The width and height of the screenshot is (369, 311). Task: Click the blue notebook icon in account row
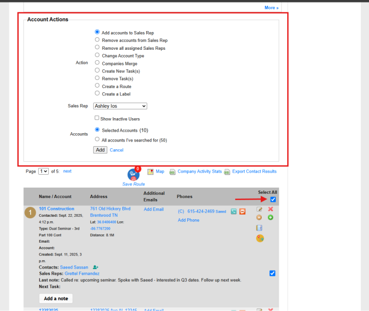point(259,228)
